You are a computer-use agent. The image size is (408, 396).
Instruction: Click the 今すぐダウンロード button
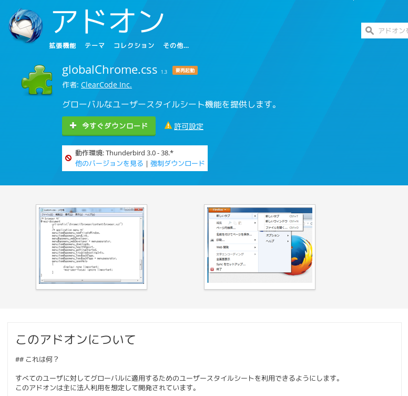(x=109, y=126)
